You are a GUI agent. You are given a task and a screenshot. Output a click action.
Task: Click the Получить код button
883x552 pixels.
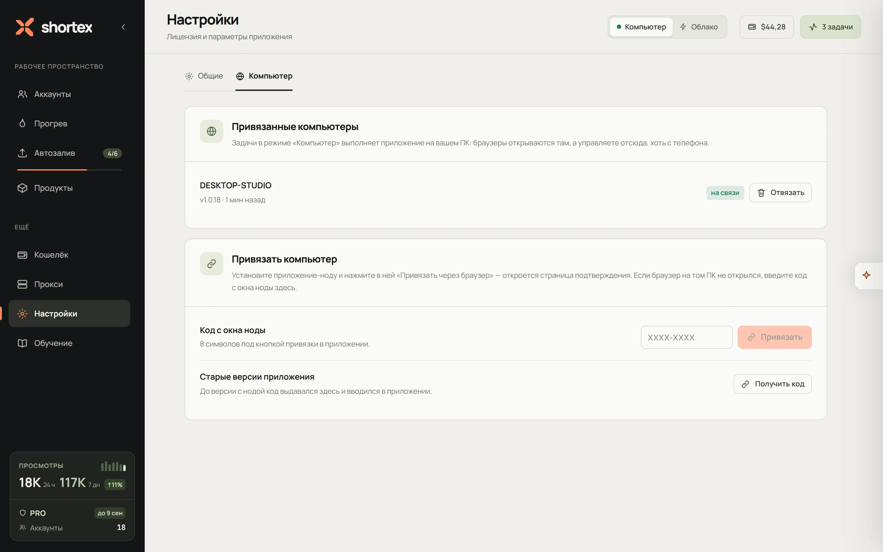[x=772, y=384]
